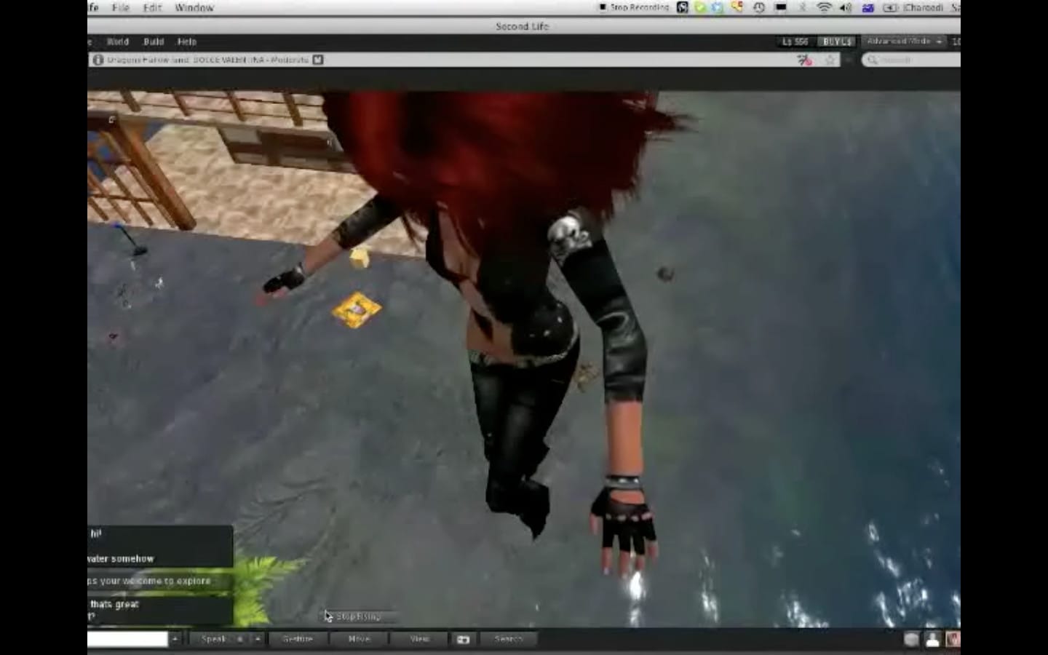The height and width of the screenshot is (655, 1048).
Task: Click the nearby chat input field
Action: tap(127, 639)
